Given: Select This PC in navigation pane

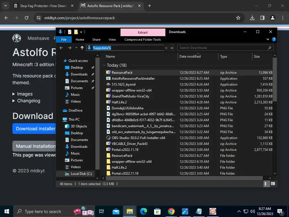Looking at the screenshot, I should pos(74,120).
